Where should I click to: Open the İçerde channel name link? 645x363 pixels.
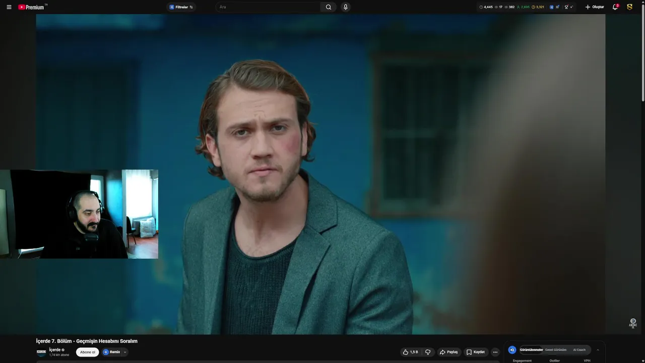tap(55, 350)
